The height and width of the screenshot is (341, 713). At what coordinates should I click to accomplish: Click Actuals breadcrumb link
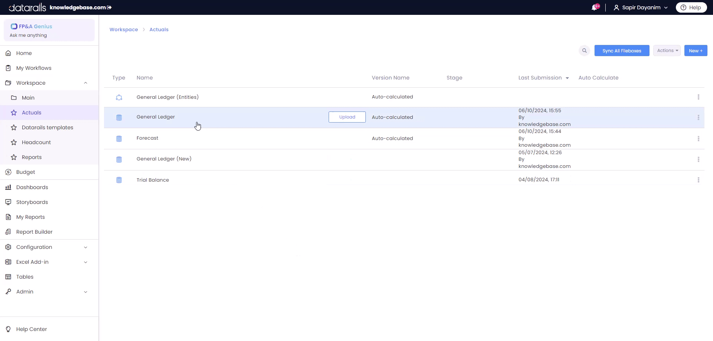point(159,29)
